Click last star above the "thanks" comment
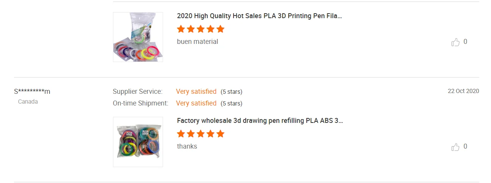 220,134
